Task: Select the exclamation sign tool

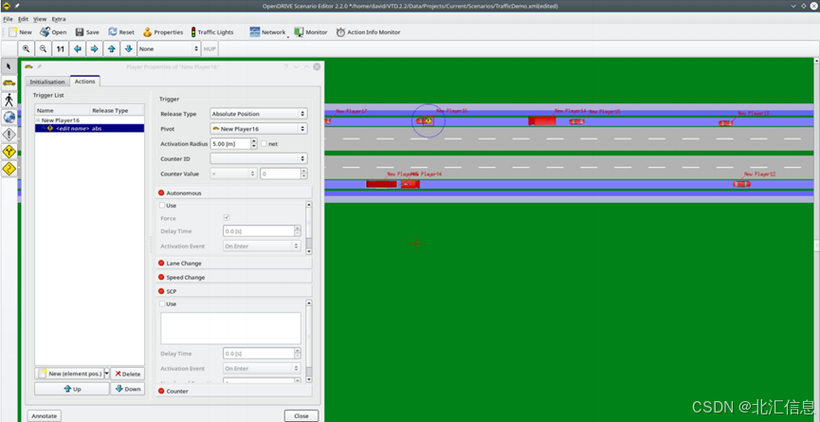Action: 9,135
